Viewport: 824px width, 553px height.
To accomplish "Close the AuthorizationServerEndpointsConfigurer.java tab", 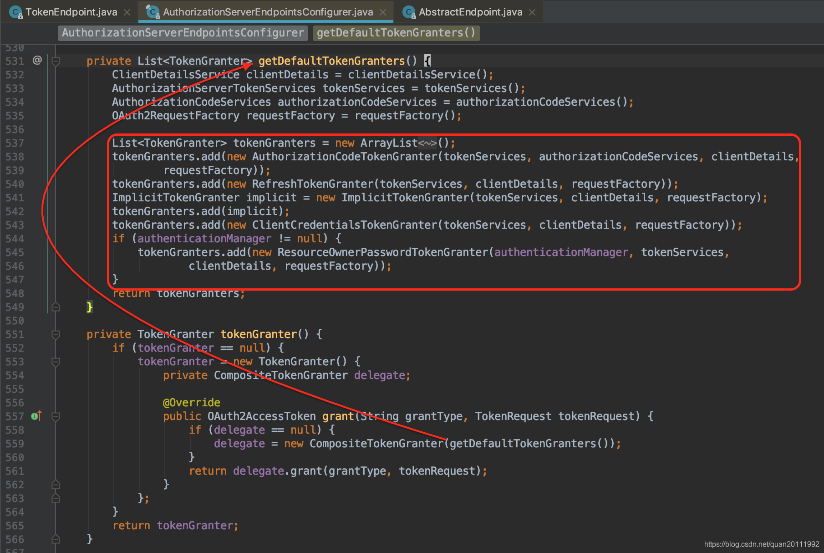I will pos(383,12).
